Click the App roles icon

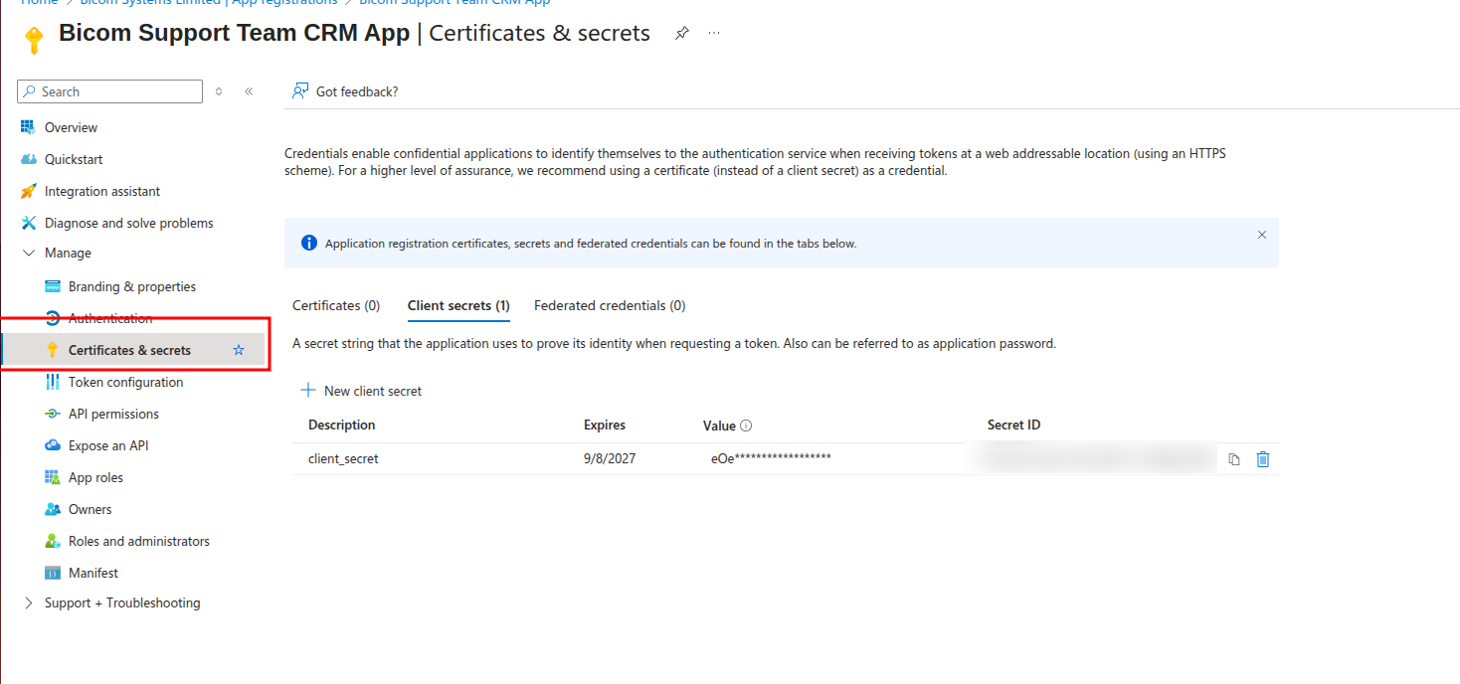click(x=53, y=477)
